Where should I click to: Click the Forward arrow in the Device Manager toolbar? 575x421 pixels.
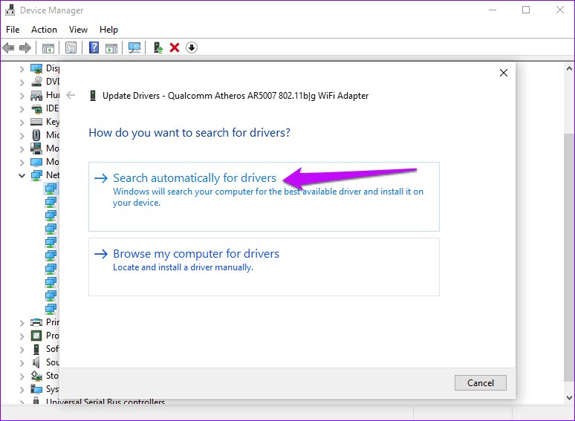click(25, 48)
